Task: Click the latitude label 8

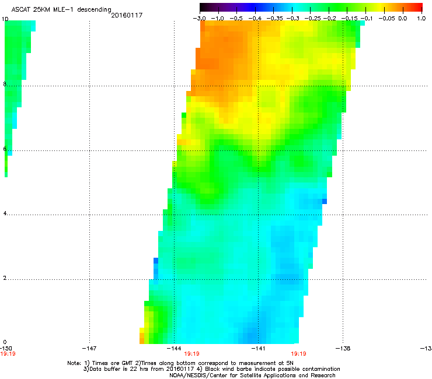Action: tap(5, 84)
